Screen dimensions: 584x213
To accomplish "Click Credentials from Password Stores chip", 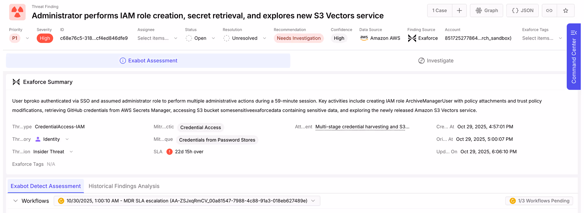I will pos(217,140).
